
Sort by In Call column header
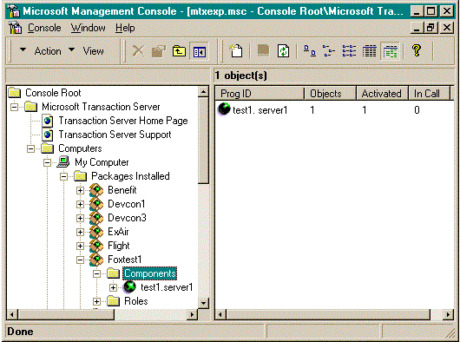[x=429, y=94]
